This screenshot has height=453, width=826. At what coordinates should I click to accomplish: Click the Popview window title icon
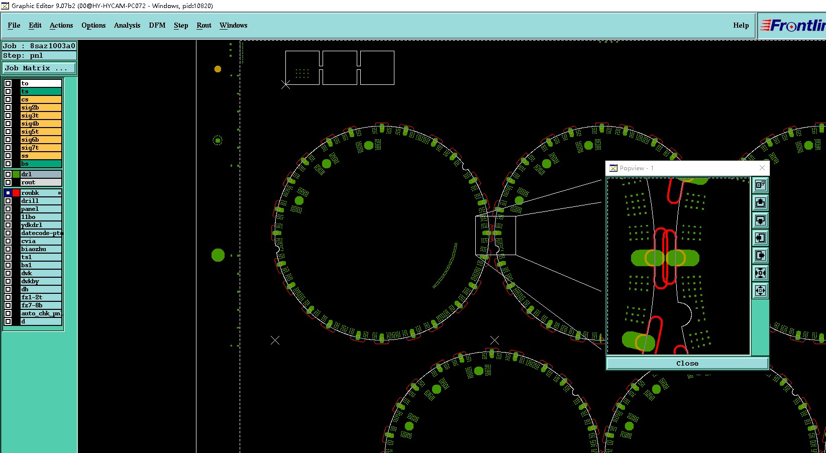(x=613, y=168)
